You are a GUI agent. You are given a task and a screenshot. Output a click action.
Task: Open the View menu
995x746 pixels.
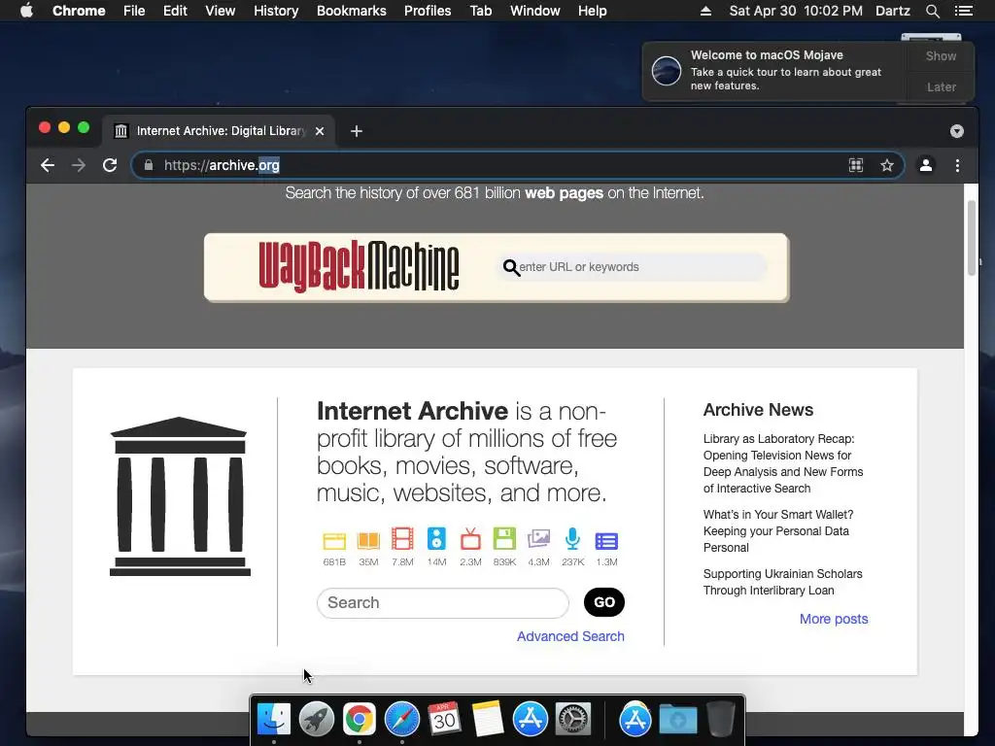pos(221,11)
